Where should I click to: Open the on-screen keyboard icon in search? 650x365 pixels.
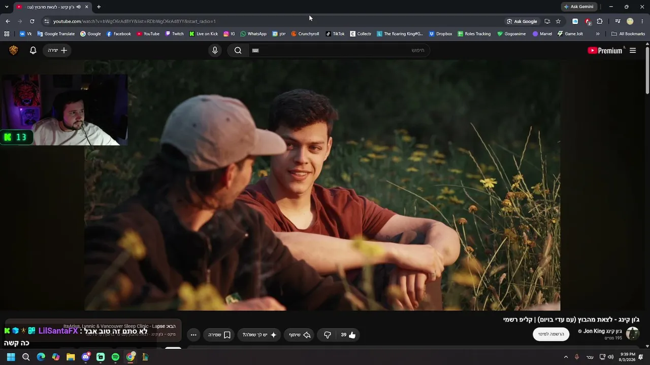(x=255, y=50)
